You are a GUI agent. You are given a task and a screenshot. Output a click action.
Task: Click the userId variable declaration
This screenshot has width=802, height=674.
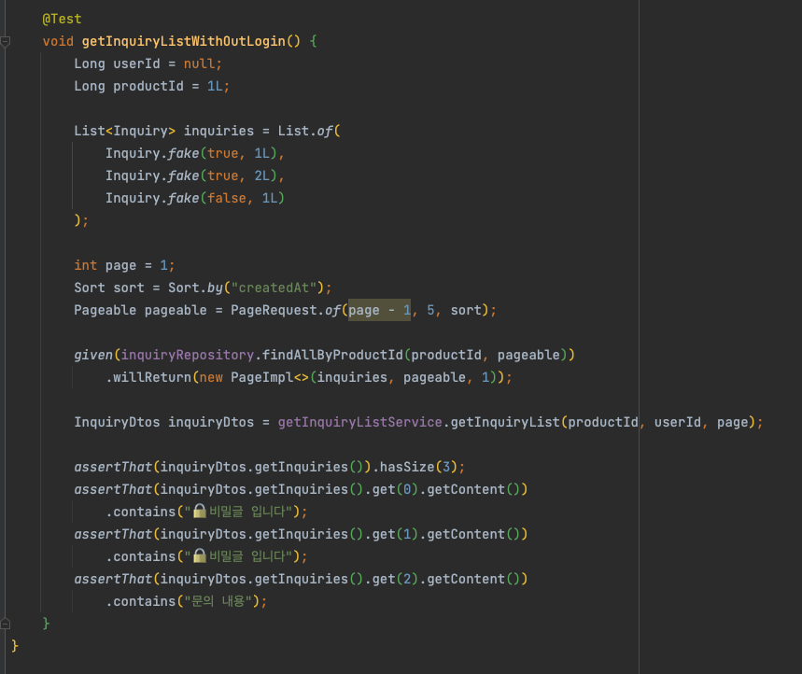pos(136,63)
